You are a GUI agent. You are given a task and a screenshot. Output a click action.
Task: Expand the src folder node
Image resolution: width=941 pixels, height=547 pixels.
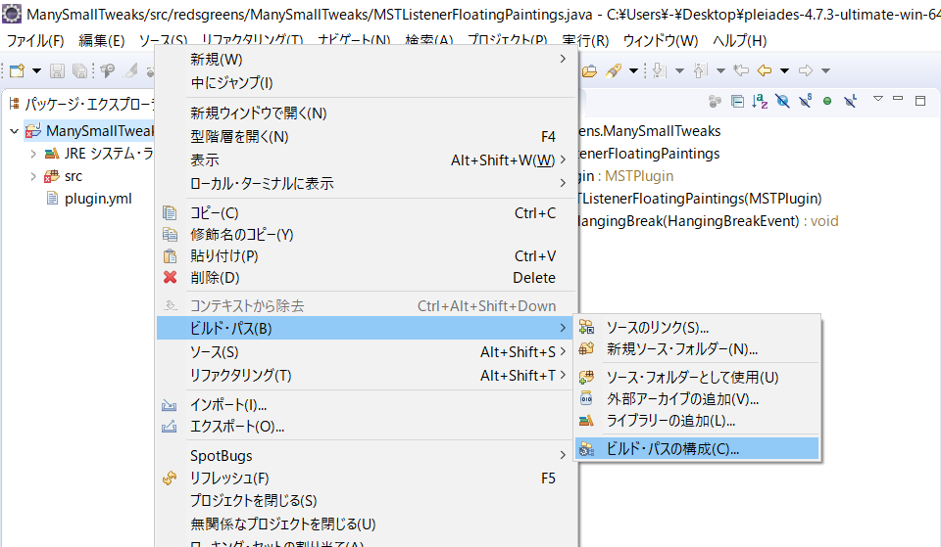coord(33,176)
